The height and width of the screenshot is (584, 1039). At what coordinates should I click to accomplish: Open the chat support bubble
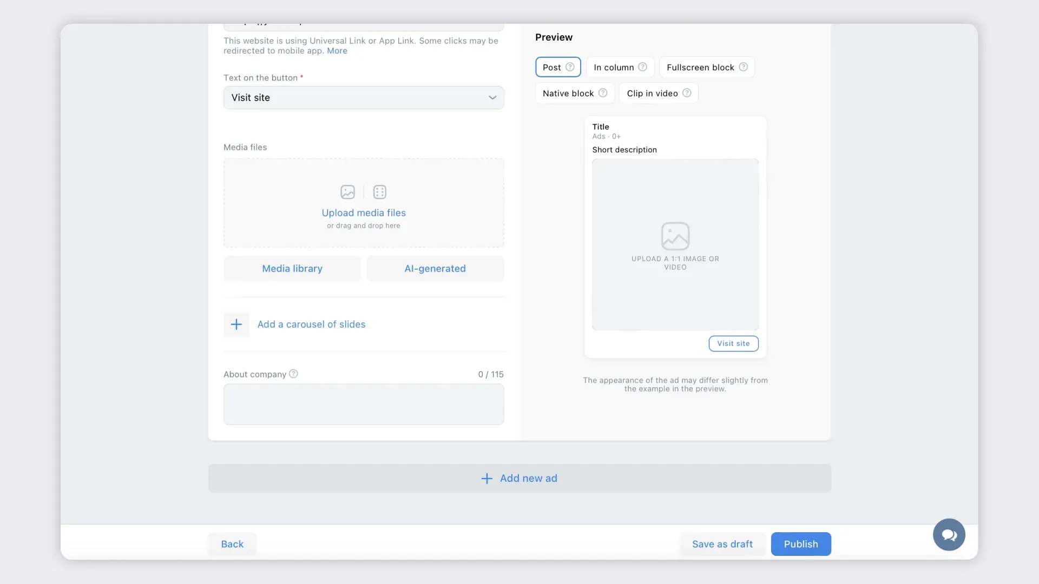[949, 535]
